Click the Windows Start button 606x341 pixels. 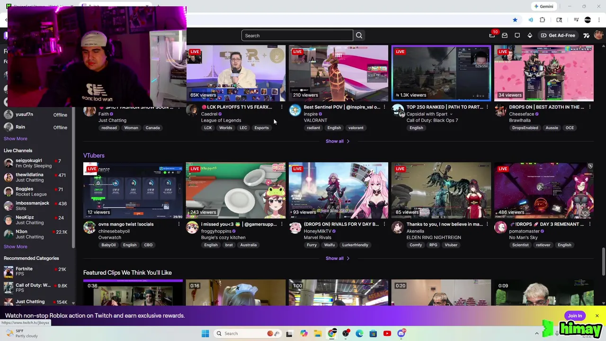pos(205,333)
